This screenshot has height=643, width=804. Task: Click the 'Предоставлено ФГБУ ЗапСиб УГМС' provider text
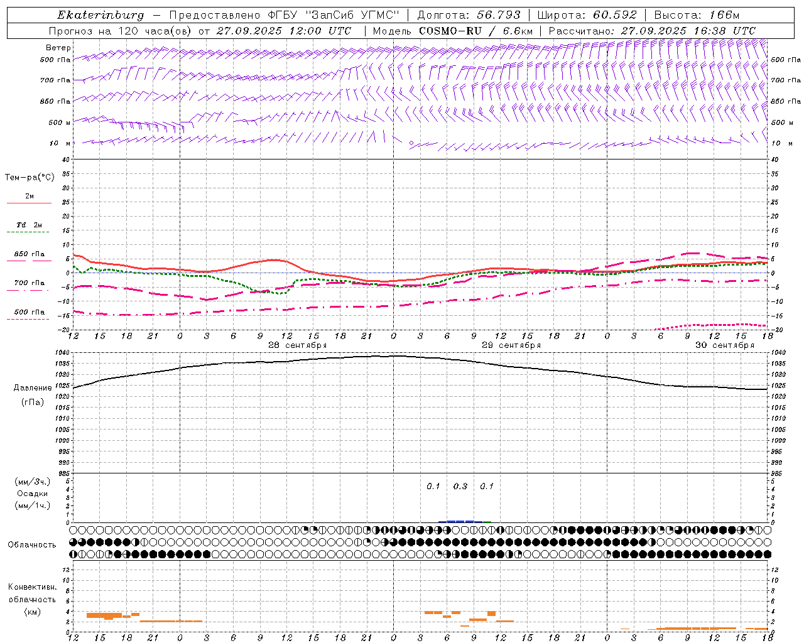tap(285, 15)
